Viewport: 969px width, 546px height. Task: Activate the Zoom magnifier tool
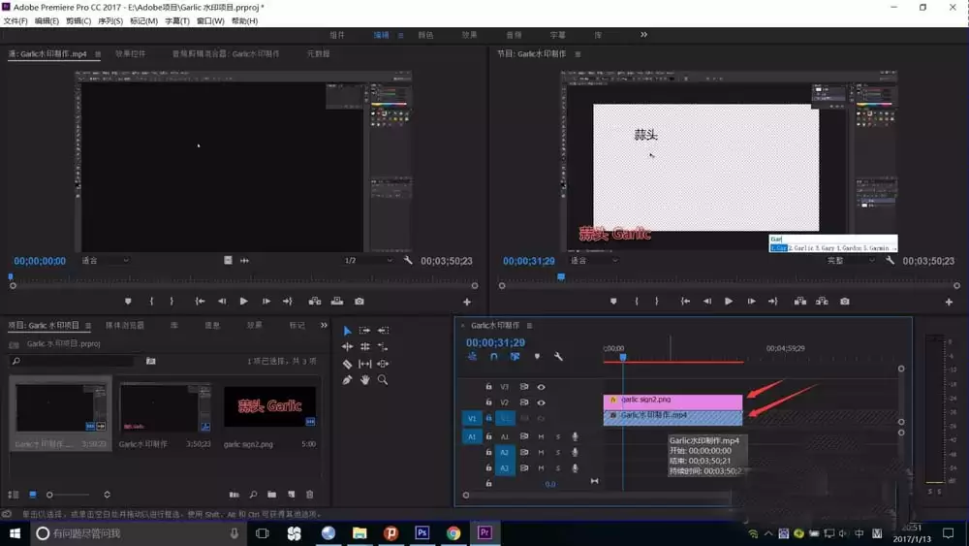(383, 380)
